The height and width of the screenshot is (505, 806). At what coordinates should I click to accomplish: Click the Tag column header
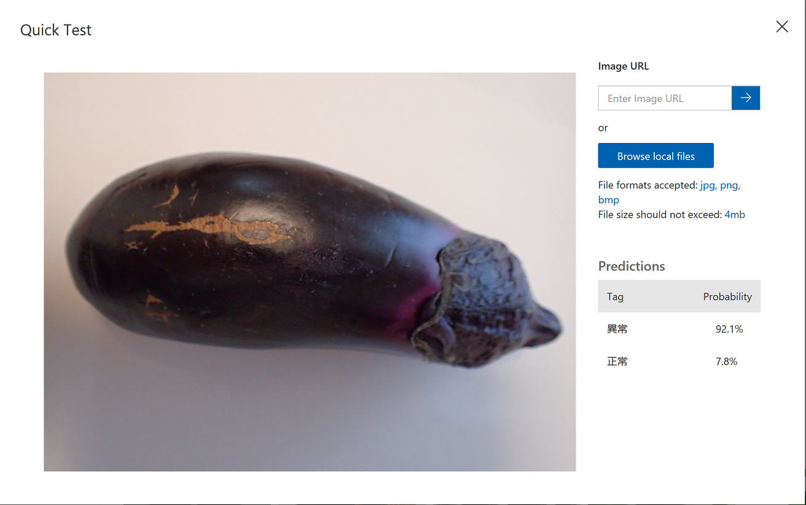tap(615, 296)
